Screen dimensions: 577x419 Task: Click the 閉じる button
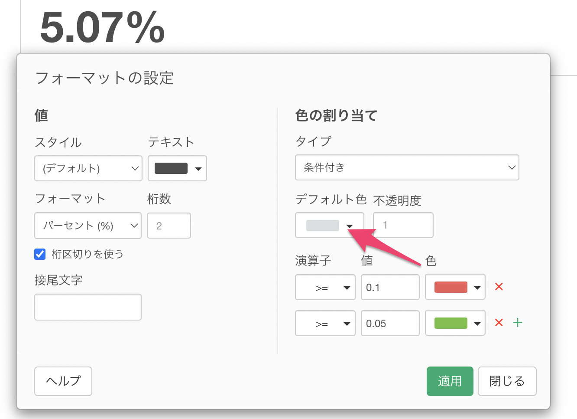(507, 381)
